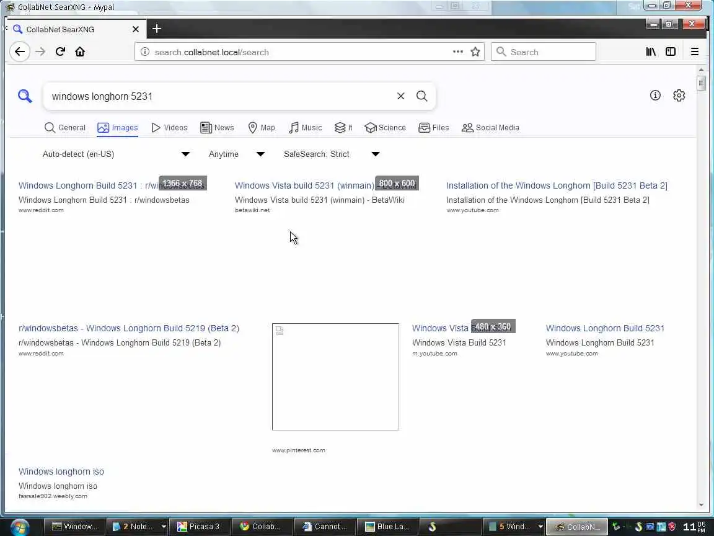Click www.pinterest.com source text
This screenshot has width=714, height=536.
299,450
